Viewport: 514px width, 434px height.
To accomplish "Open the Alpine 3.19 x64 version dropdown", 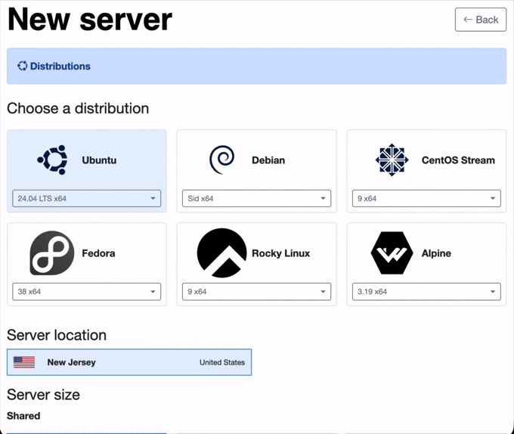I will coord(426,292).
